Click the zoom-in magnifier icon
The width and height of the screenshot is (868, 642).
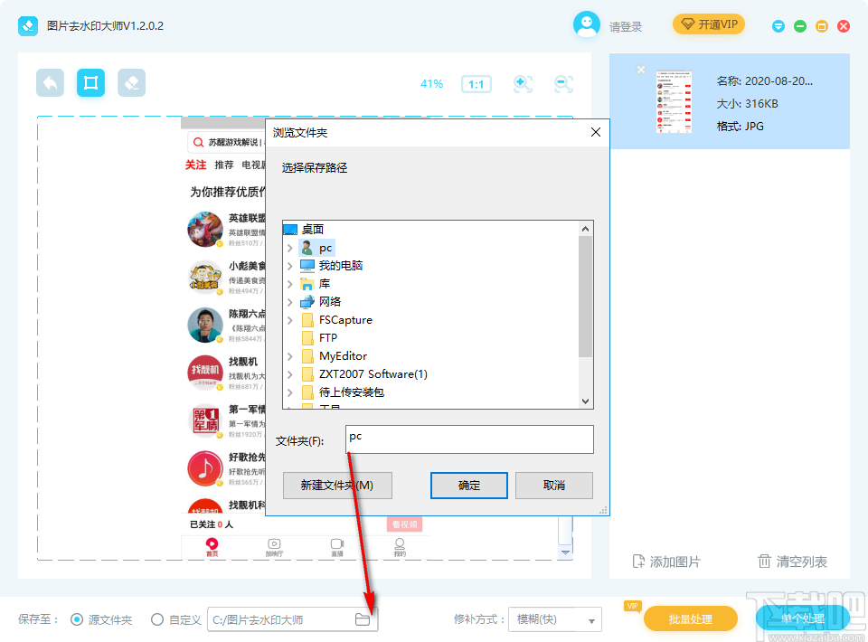pos(523,83)
